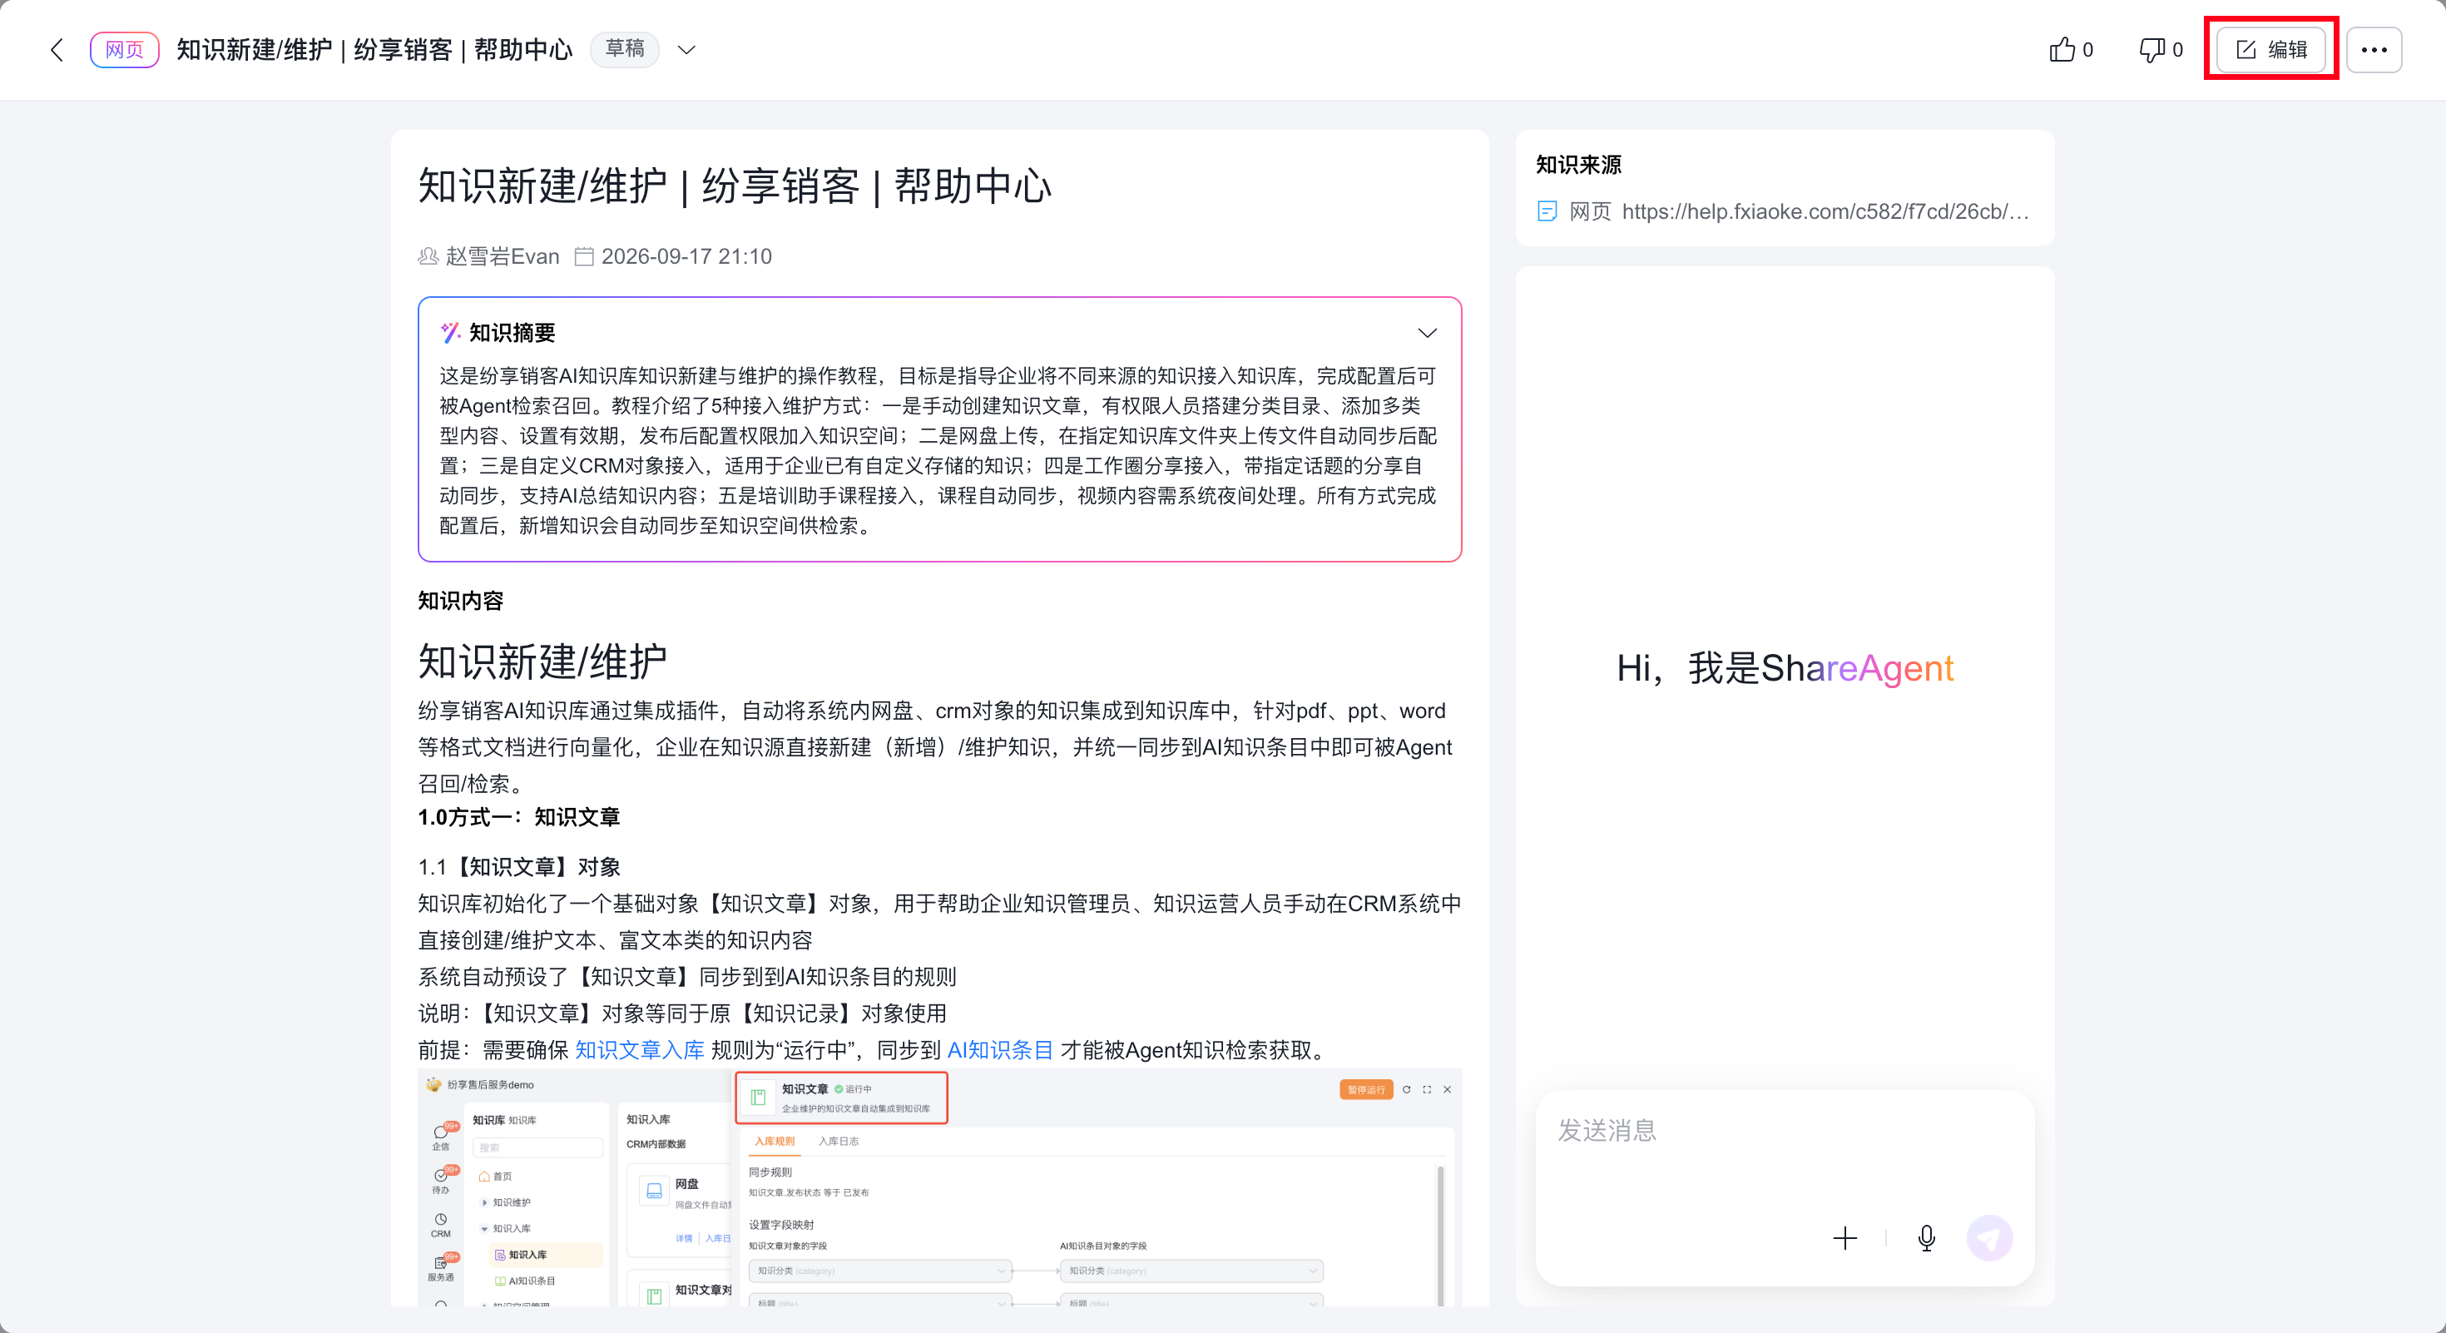The height and width of the screenshot is (1333, 2446).
Task: Like the article with thumbs-up icon
Action: click(2062, 49)
